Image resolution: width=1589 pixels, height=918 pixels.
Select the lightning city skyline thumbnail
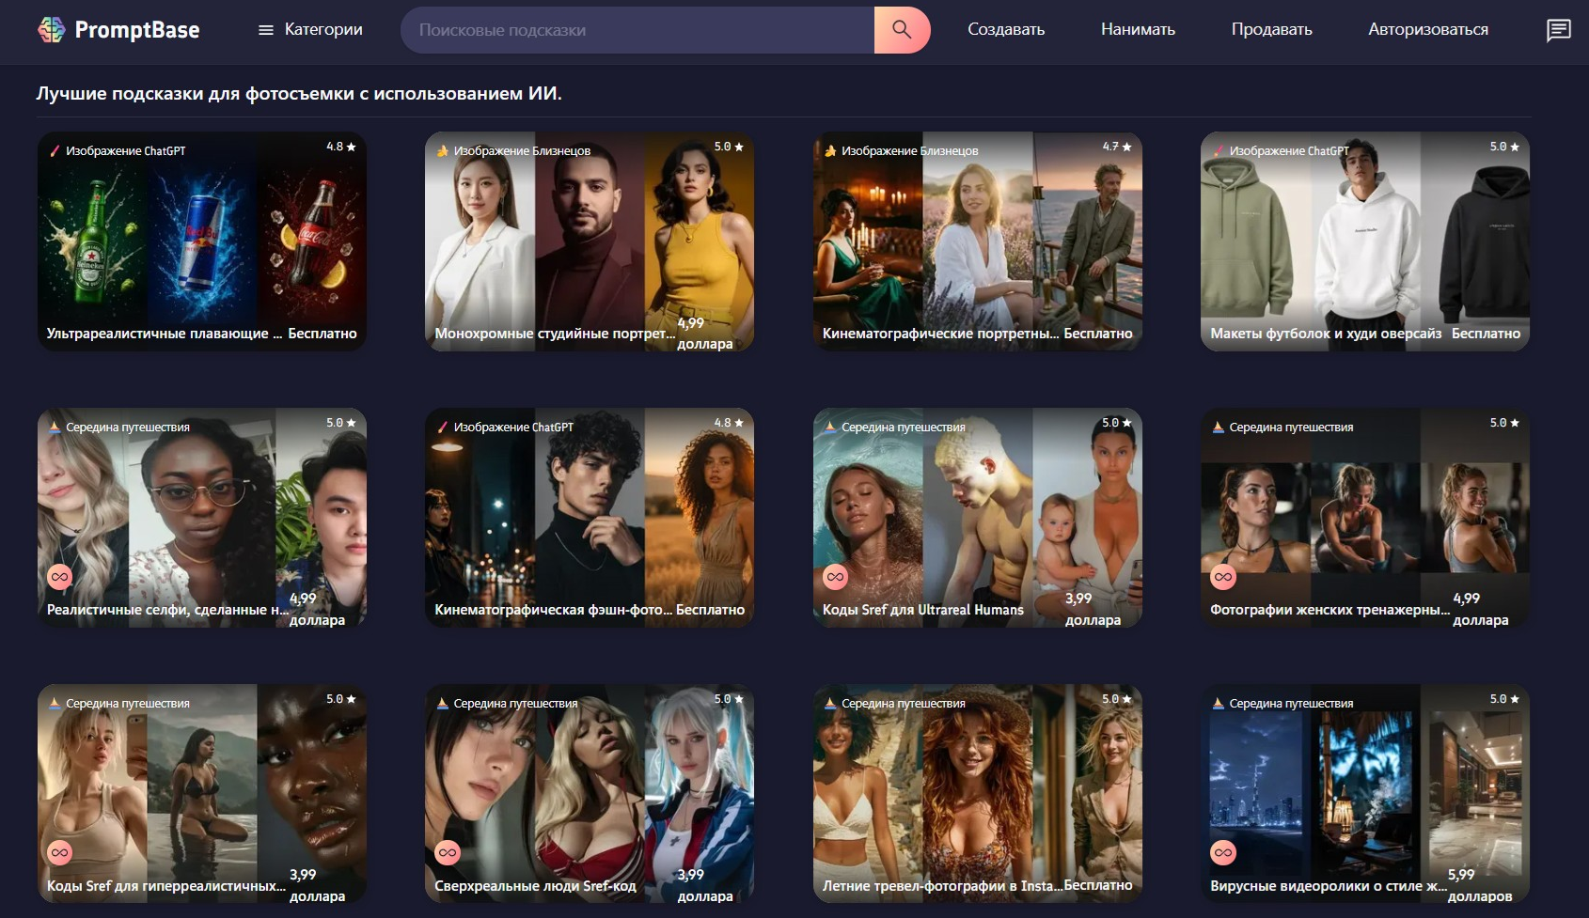(x=1255, y=794)
